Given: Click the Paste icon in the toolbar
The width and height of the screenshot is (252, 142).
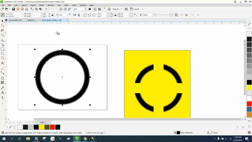Looking at the screenshot, I should tap(41, 9).
